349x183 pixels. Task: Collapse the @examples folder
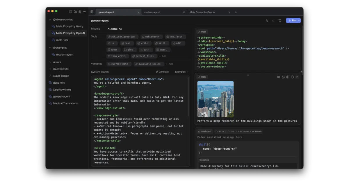click(50, 48)
